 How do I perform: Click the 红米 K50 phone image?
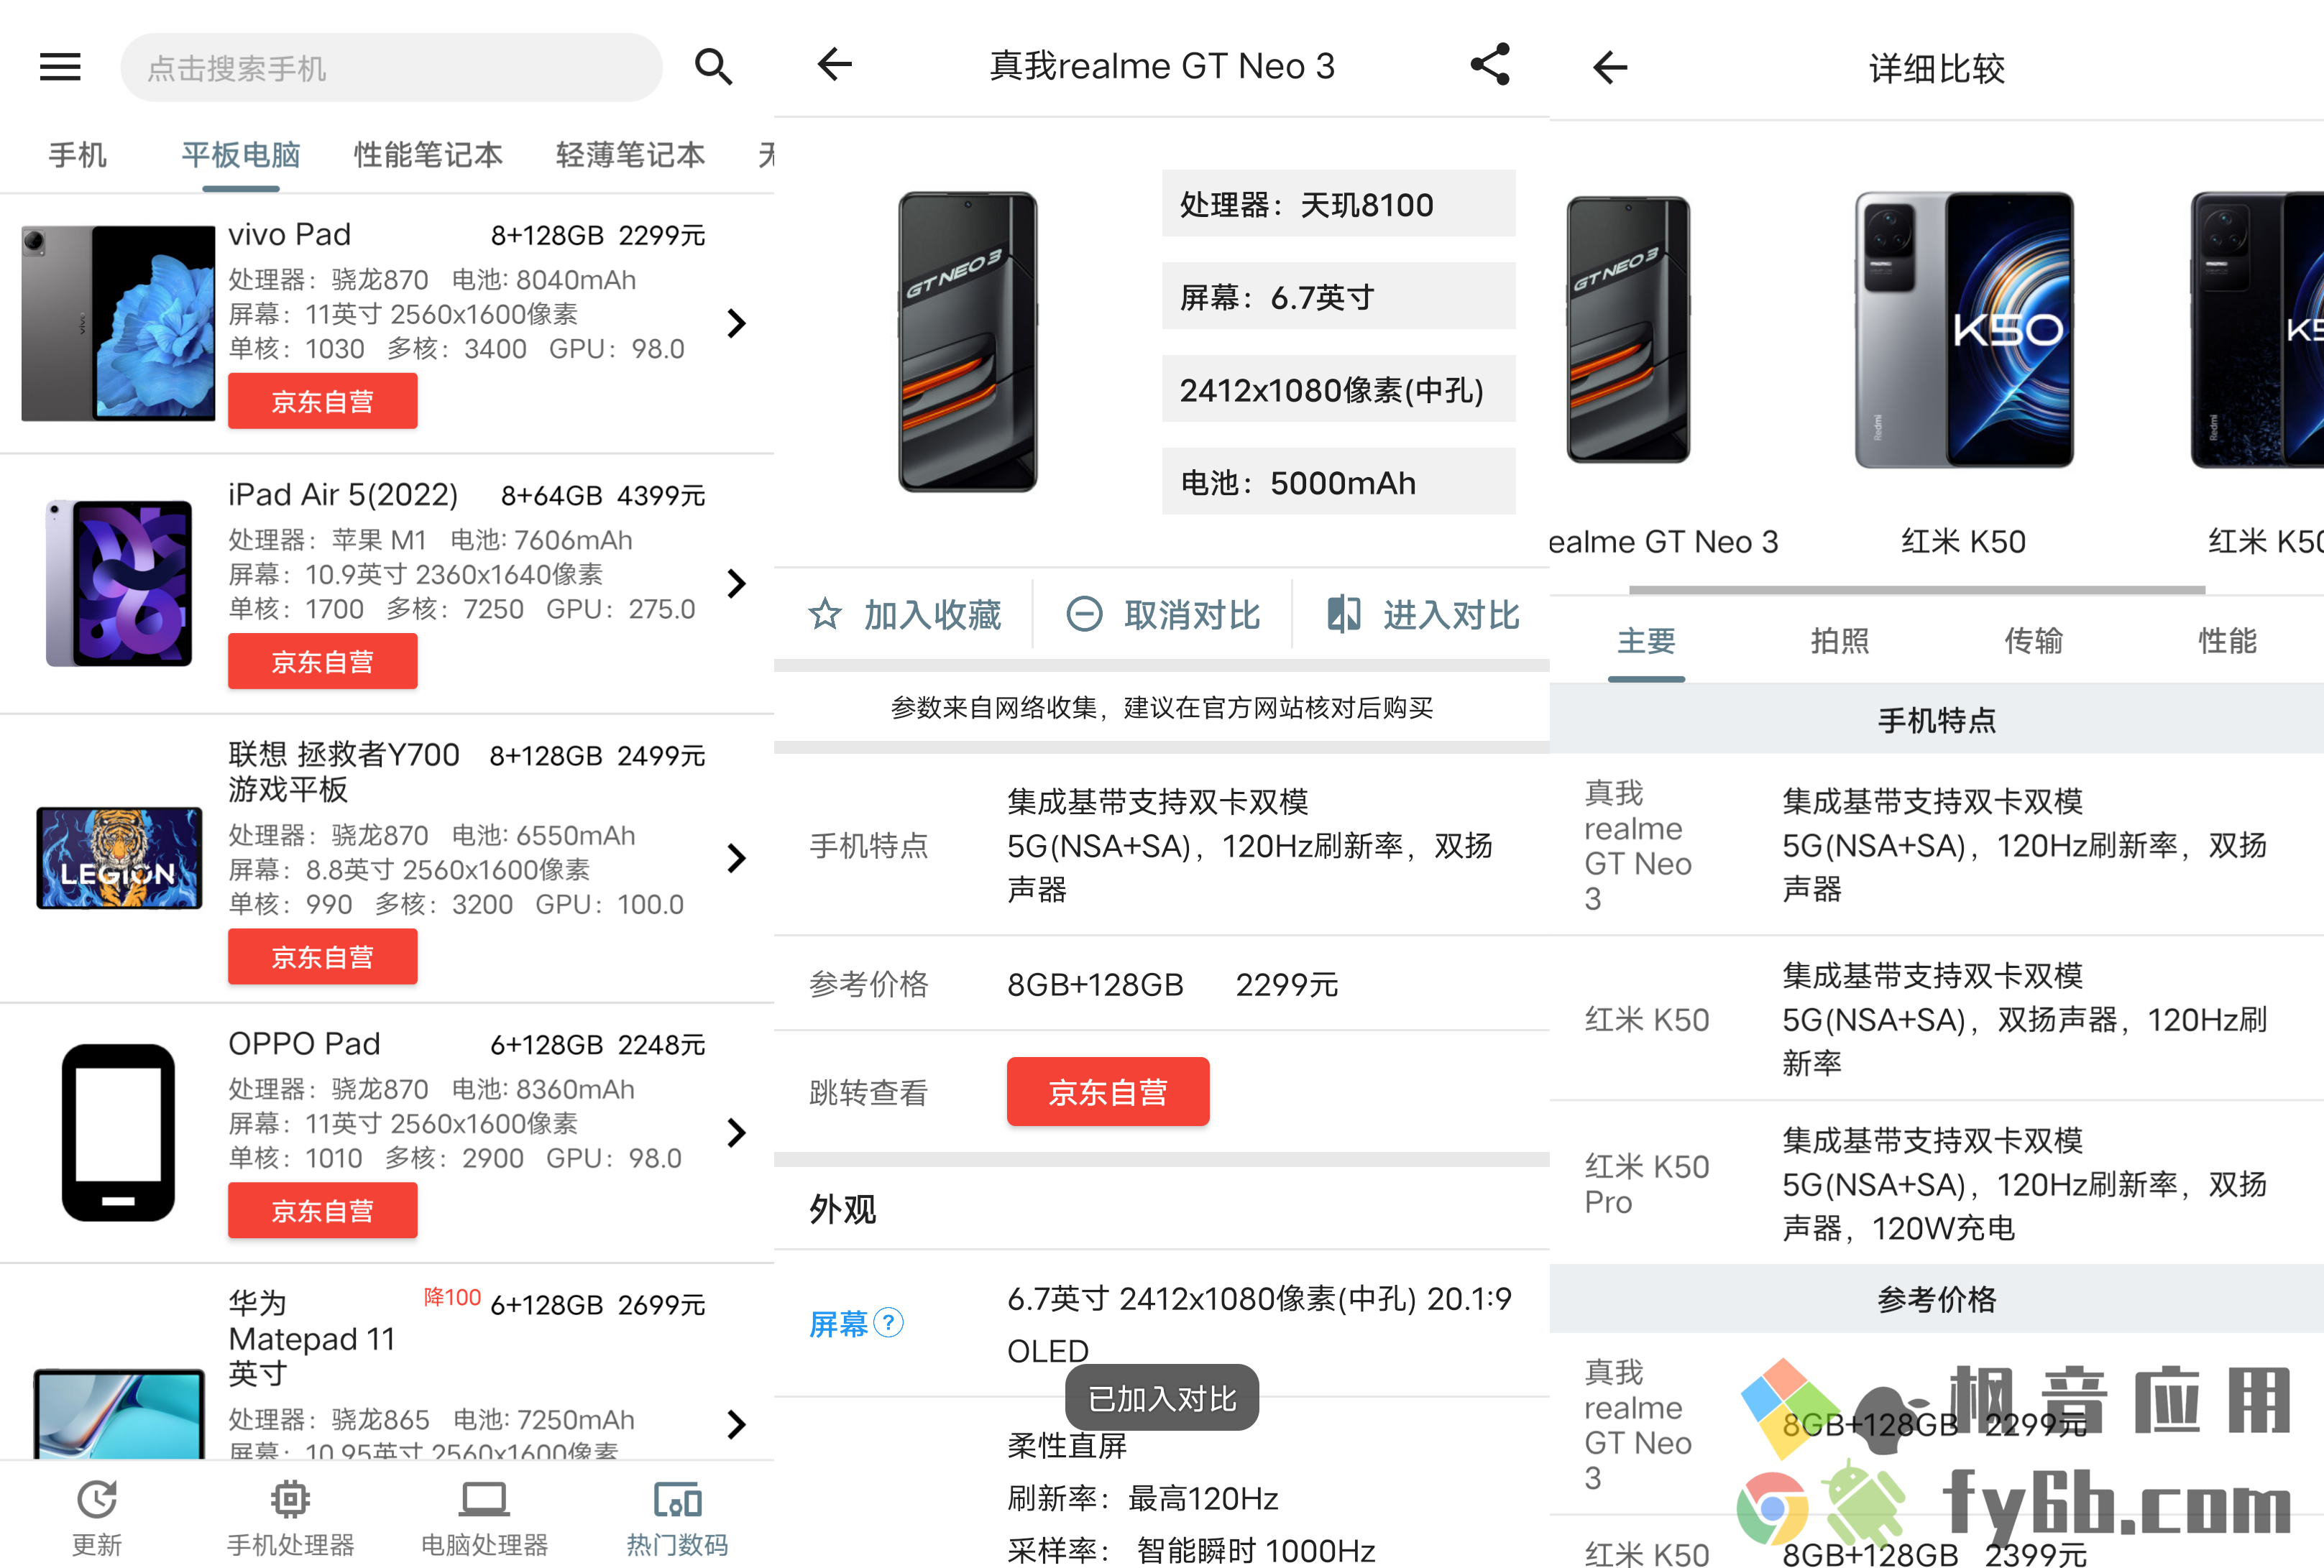pyautogui.click(x=1964, y=330)
